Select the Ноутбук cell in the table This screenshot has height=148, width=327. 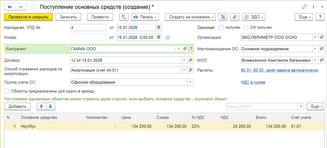[x=51, y=126]
